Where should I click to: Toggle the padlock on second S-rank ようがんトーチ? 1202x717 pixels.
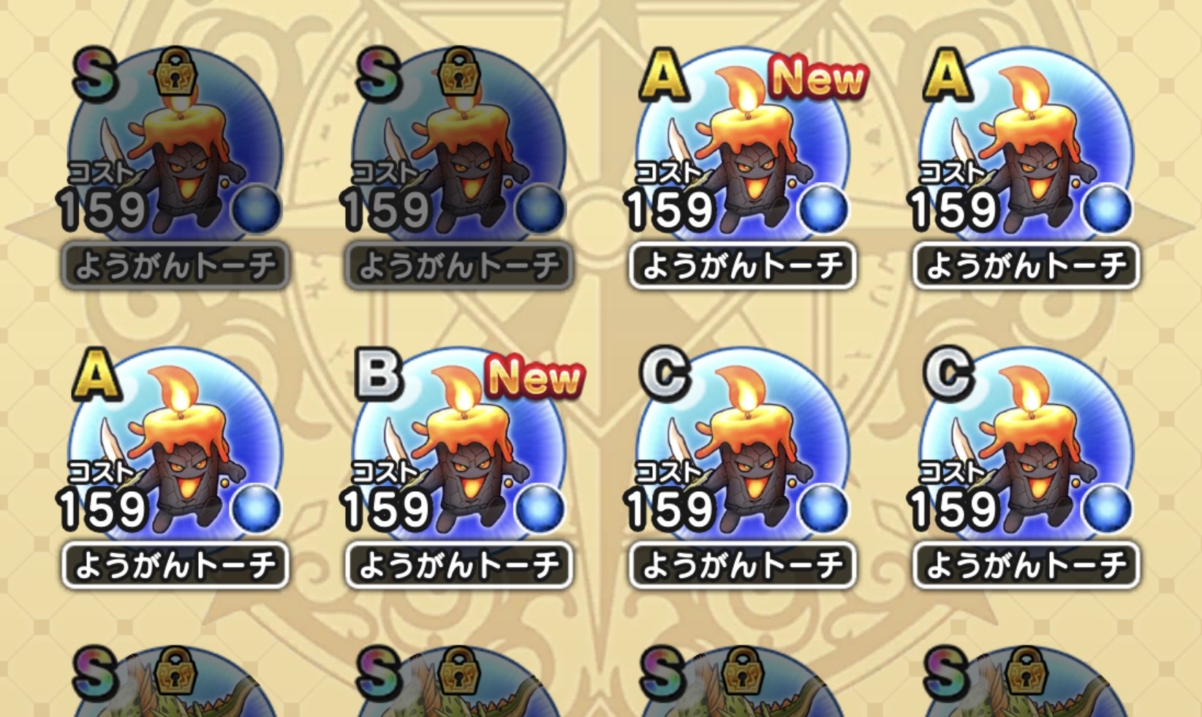[459, 71]
